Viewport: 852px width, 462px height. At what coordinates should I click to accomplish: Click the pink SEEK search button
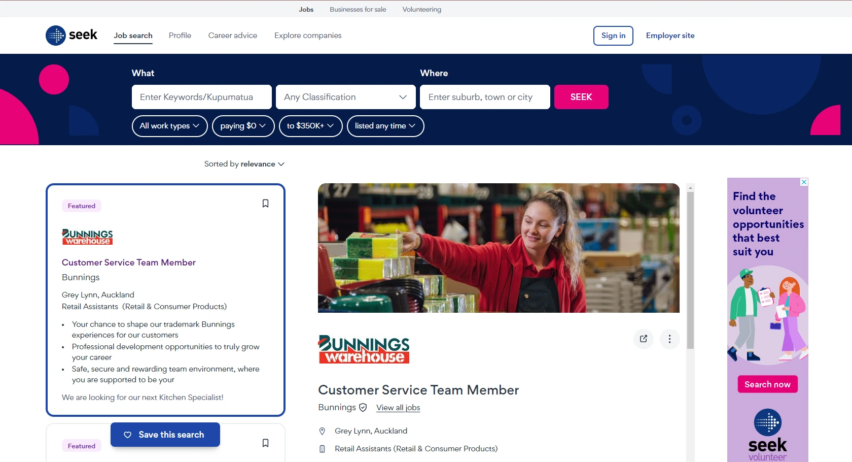coord(581,97)
